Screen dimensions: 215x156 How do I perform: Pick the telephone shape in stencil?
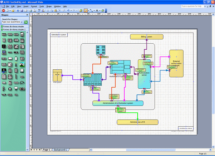point(22,77)
